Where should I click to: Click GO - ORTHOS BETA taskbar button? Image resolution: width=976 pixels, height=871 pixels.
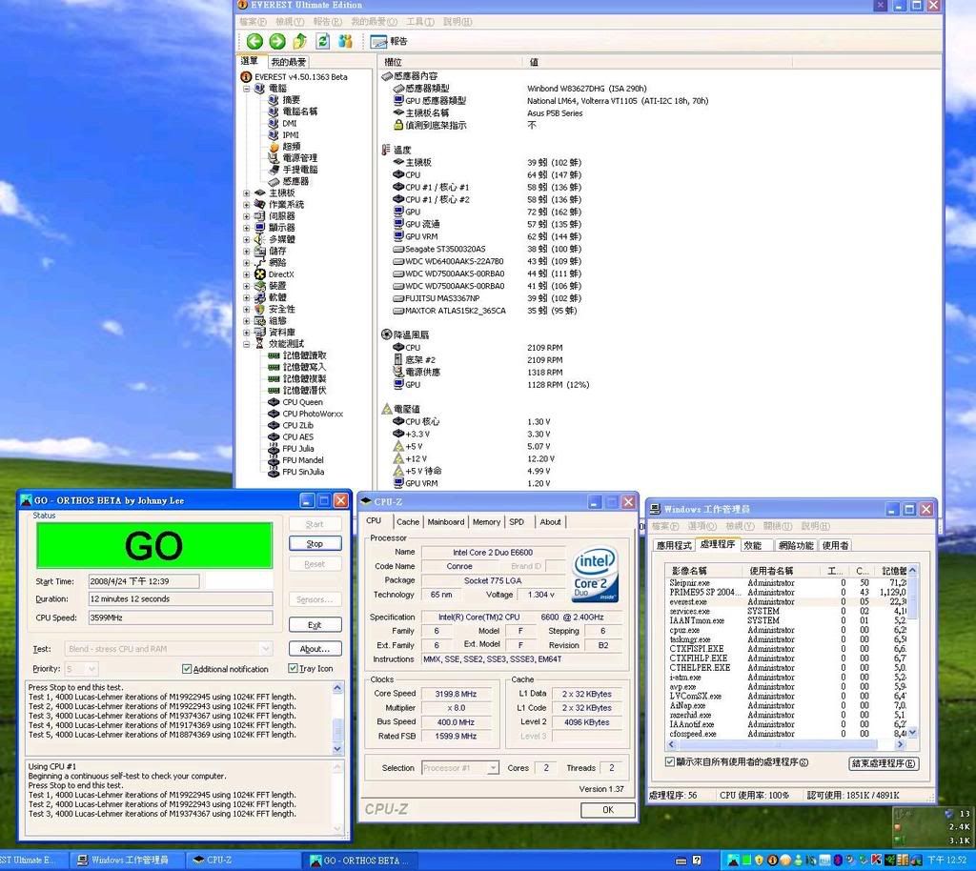pyautogui.click(x=360, y=861)
